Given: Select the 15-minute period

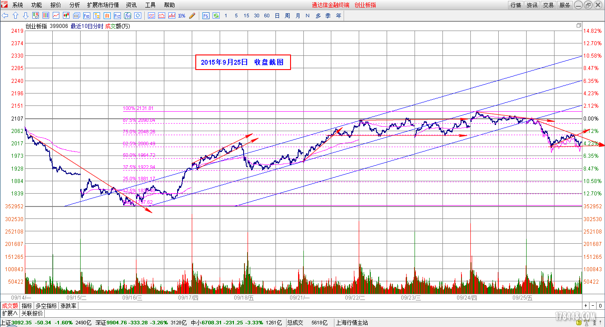Looking at the screenshot, I should 246,16.
